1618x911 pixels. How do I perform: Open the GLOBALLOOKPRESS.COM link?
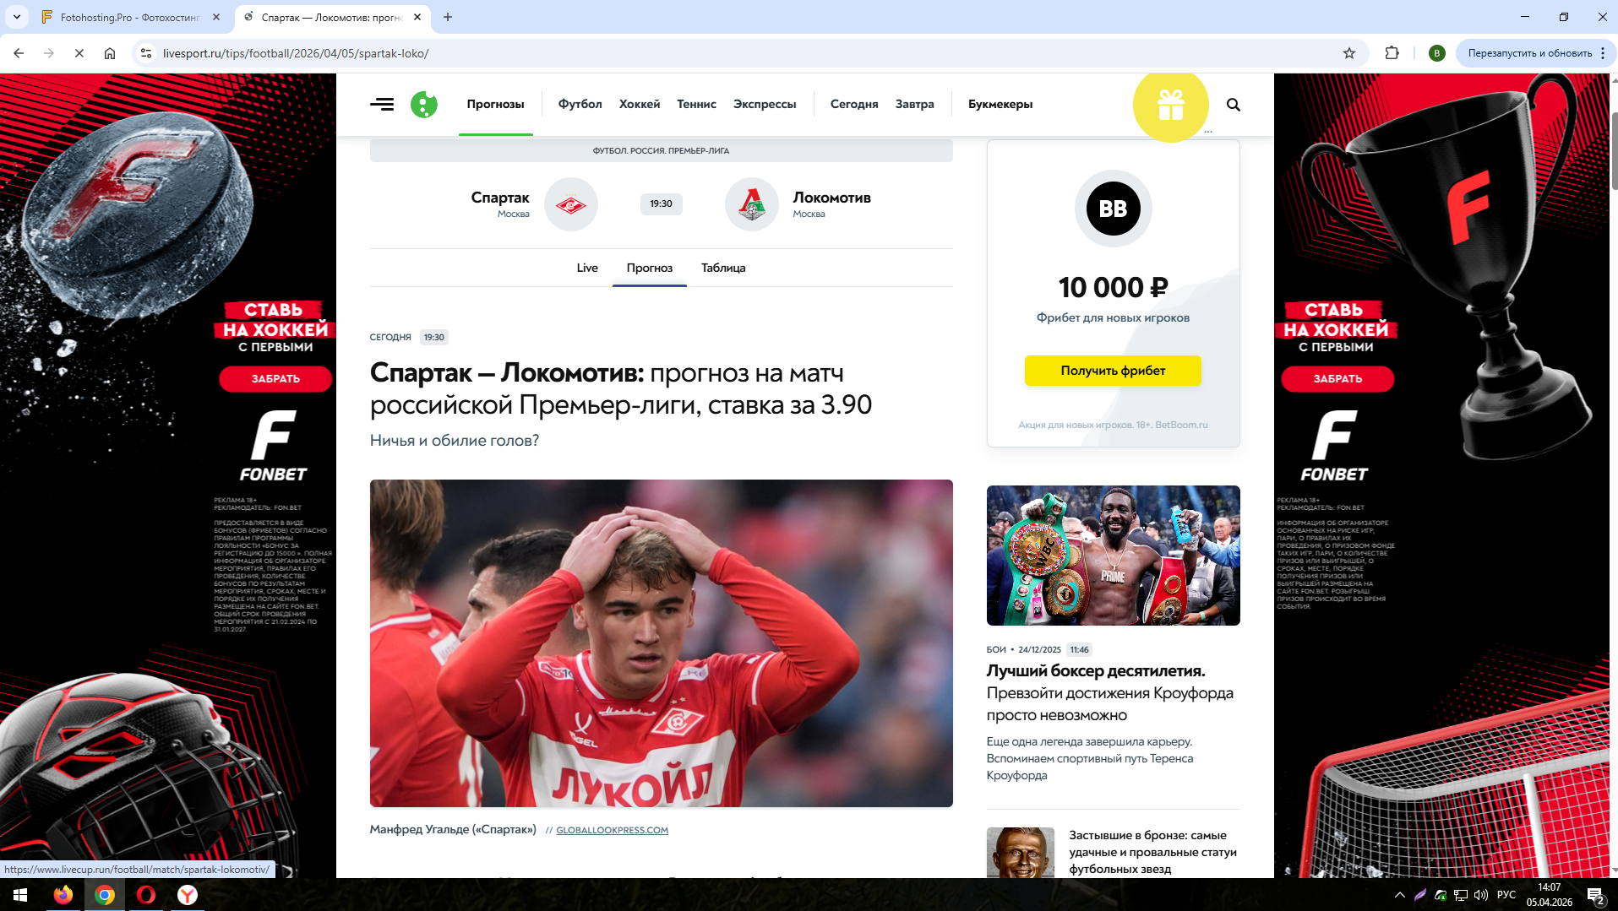pos(613,831)
